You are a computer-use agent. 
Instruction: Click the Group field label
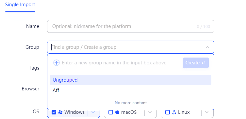[32, 47]
